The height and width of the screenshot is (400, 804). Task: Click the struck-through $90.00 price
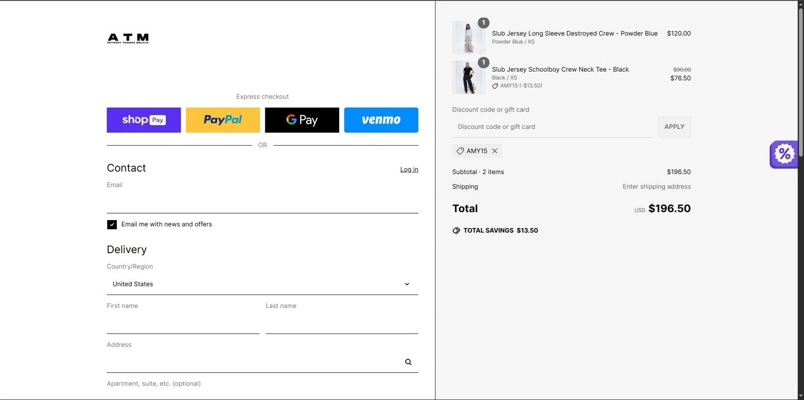coord(682,70)
